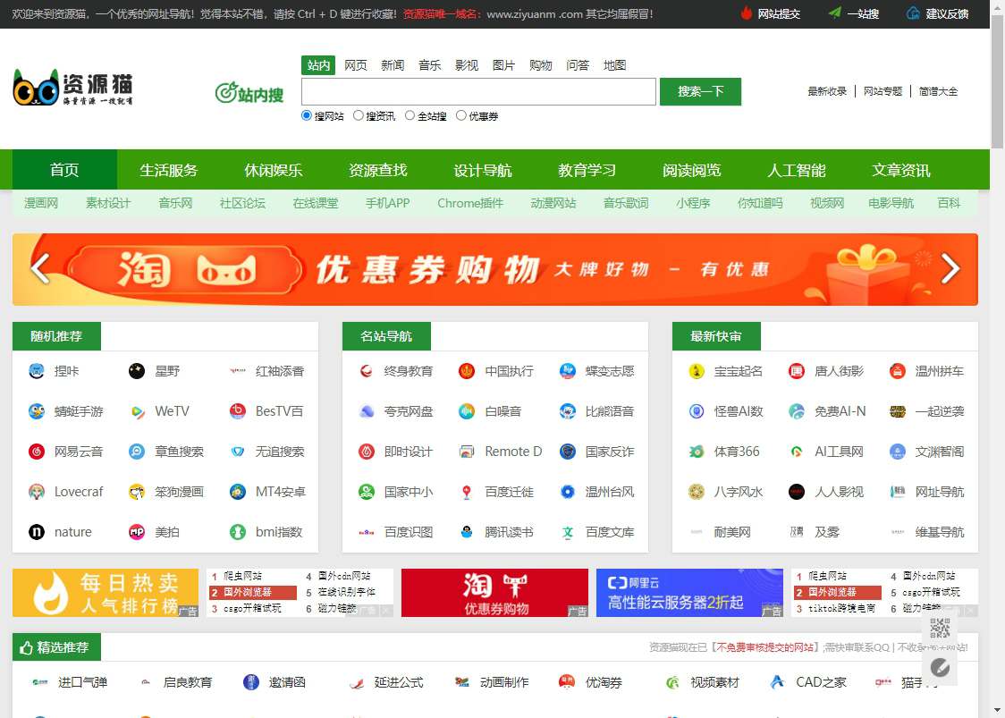Click the 最新快审 section header
Screen dimensions: 1005x718
click(x=716, y=336)
